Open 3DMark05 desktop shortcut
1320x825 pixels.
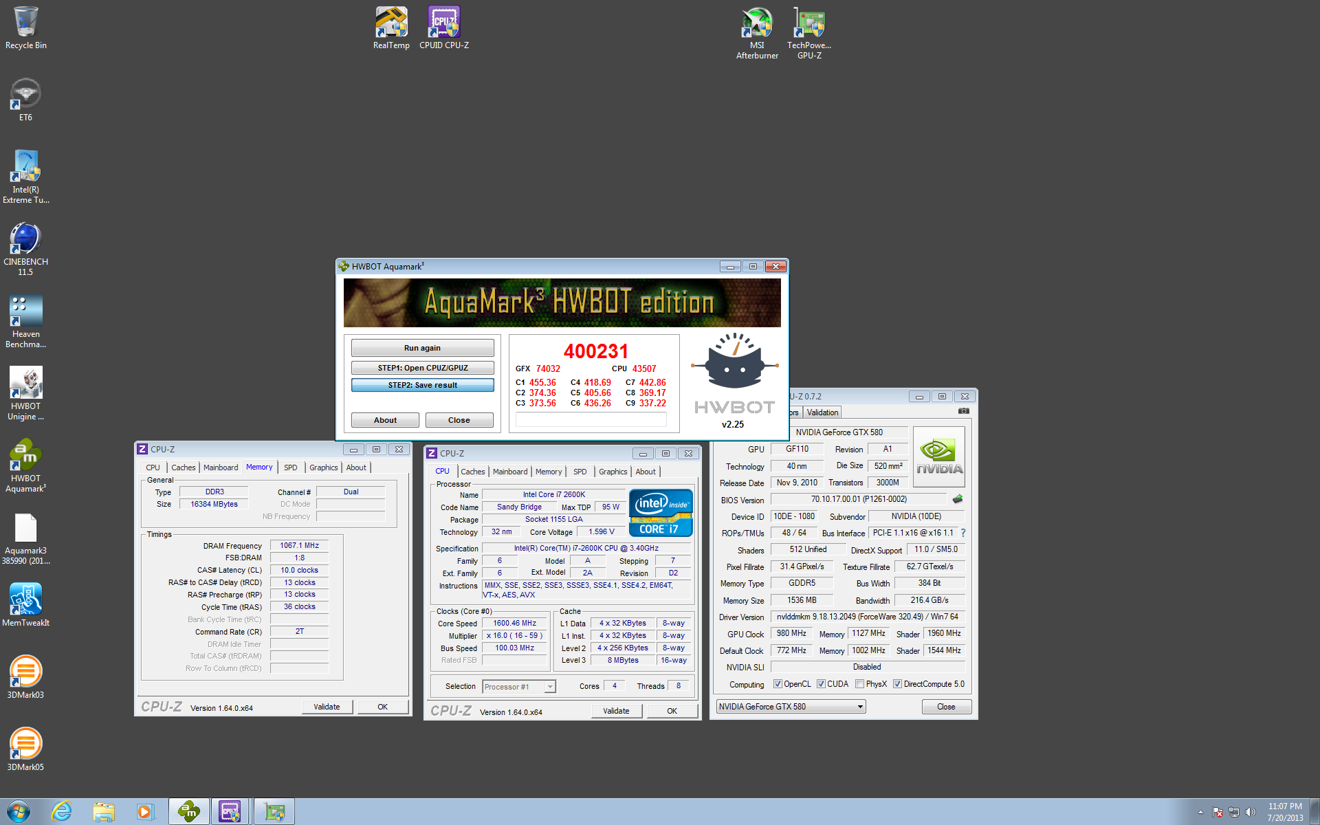tap(26, 750)
